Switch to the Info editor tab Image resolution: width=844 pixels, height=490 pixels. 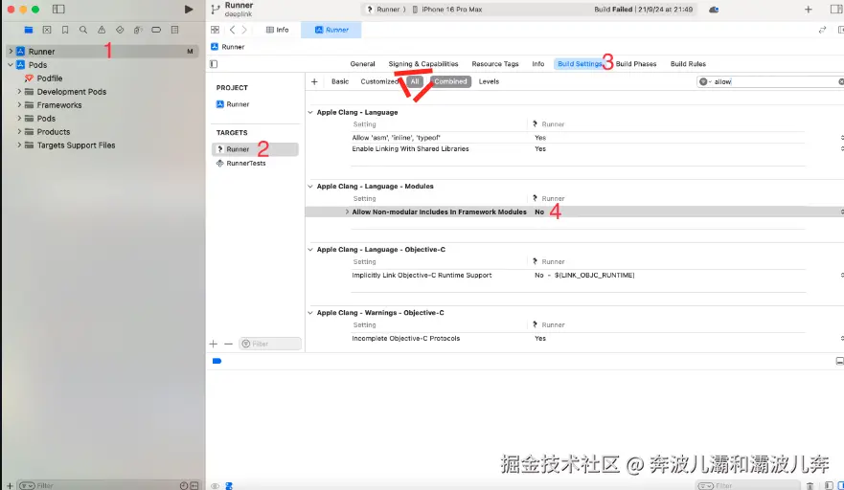point(278,30)
